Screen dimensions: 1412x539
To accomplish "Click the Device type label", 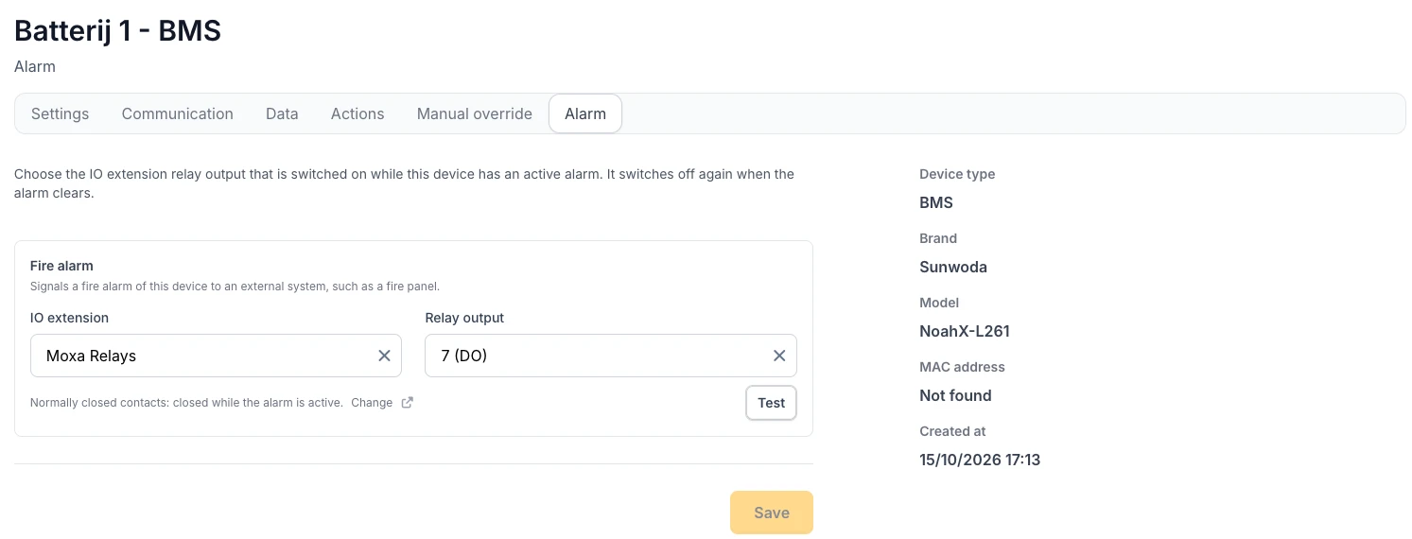I will 957,174.
